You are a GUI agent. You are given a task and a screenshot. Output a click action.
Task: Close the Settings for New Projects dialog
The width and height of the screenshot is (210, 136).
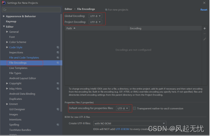(204, 3)
